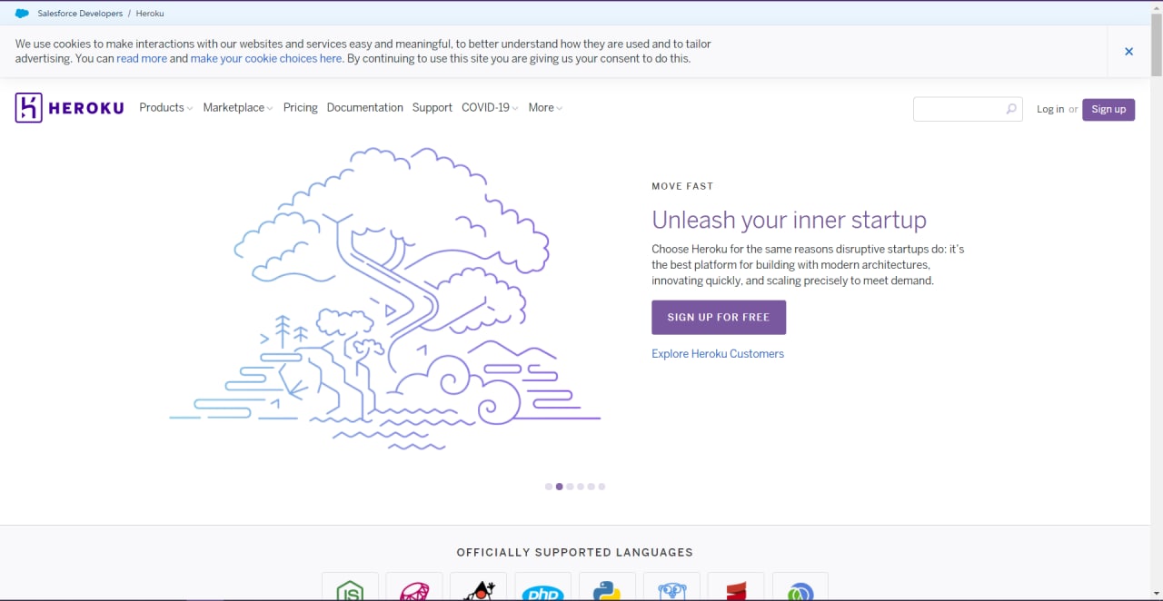Screen dimensions: 1163x601
Task: Open the Explore Heroku Customers link
Action: point(718,353)
